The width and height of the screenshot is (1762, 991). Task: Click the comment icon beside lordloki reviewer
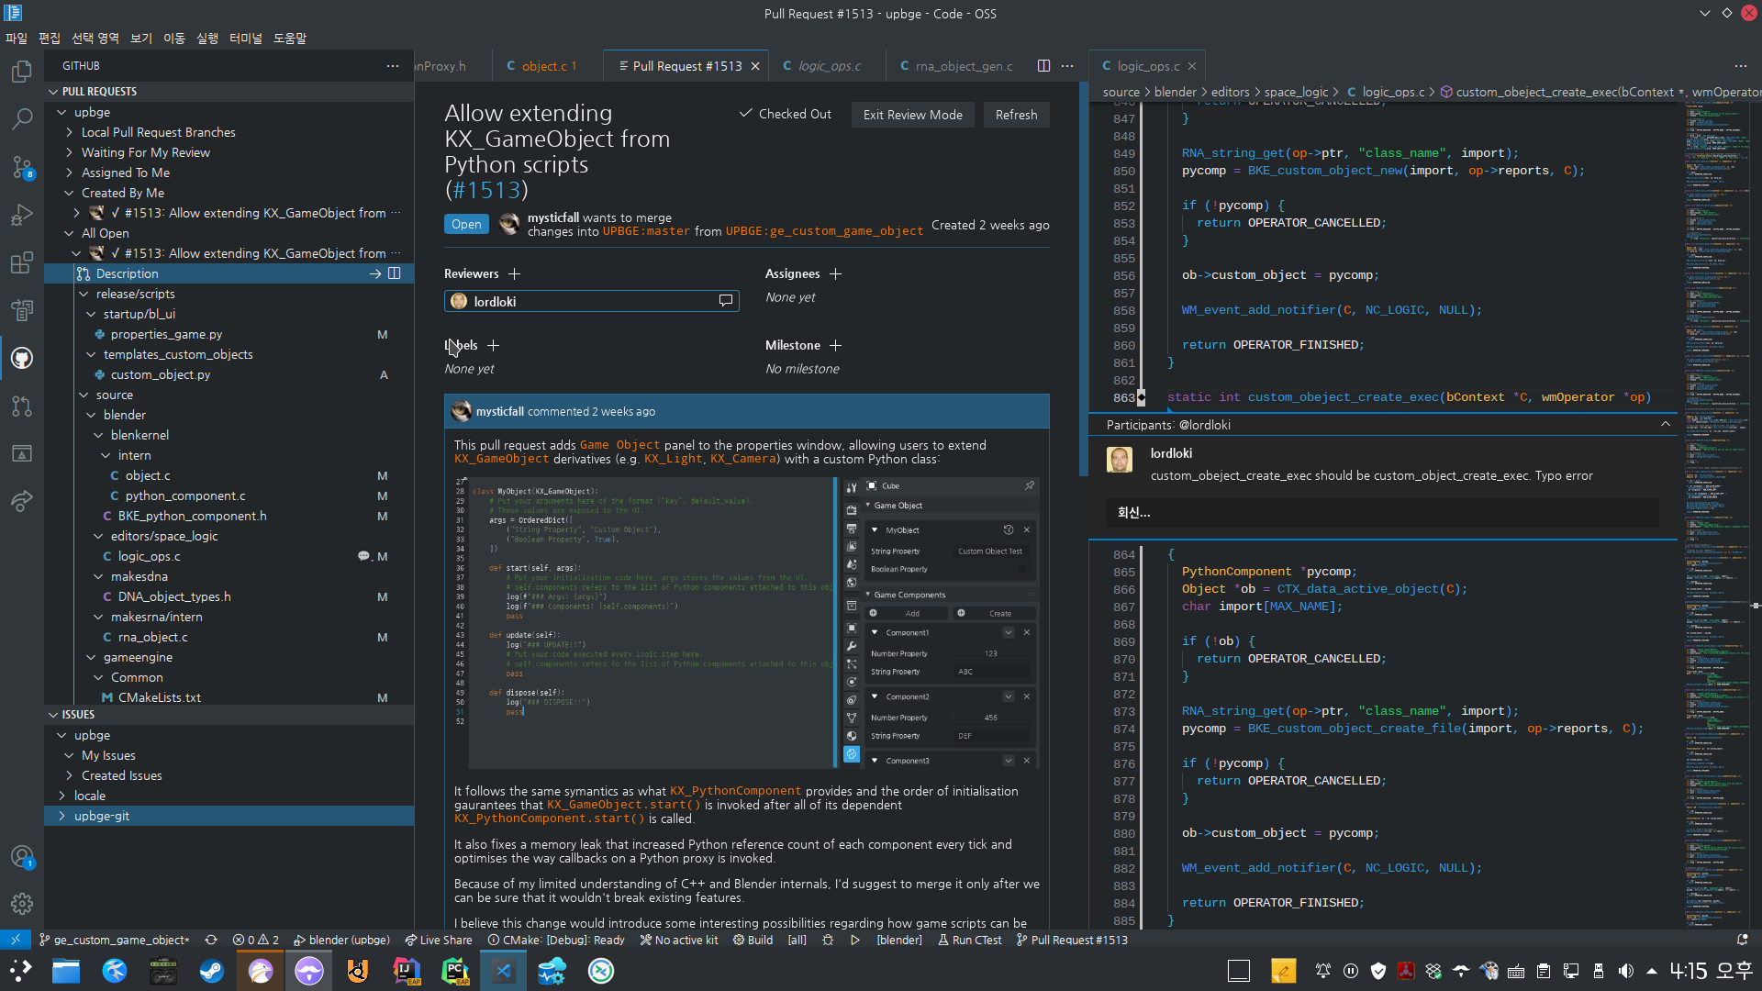[x=726, y=302]
